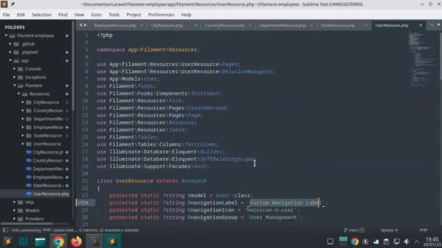Click unsaved dot on UserResource.php tab
Image resolution: width=442 pixels, height=248 pixels.
[421, 25]
